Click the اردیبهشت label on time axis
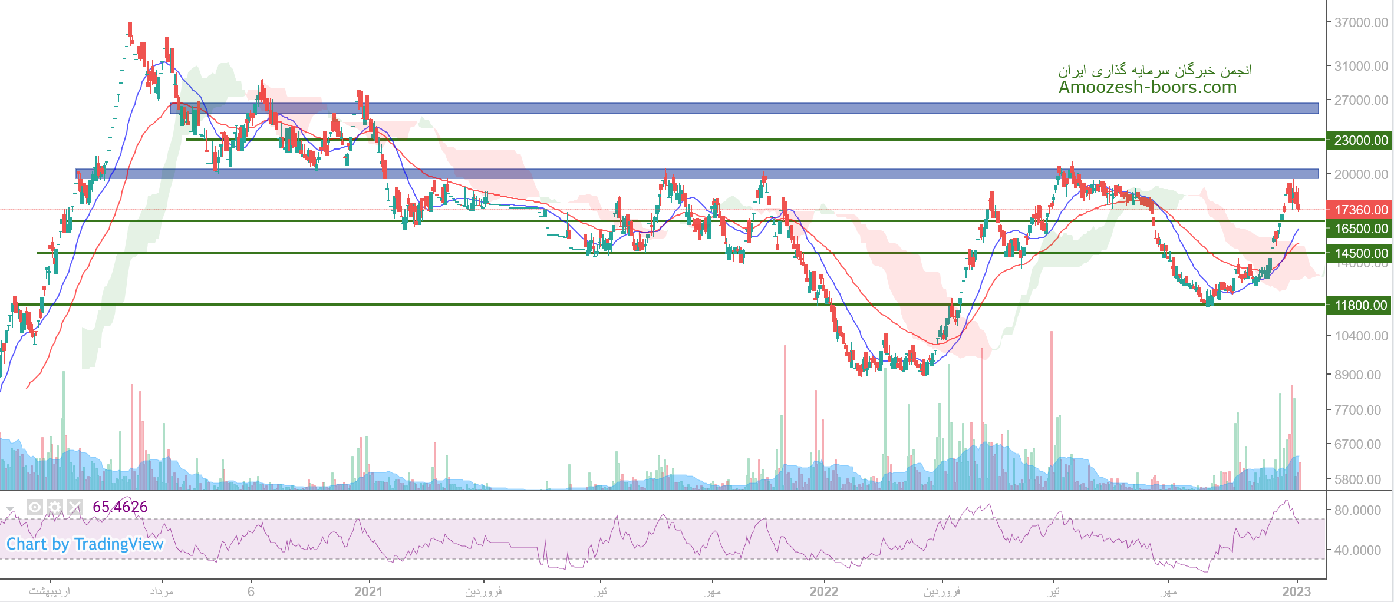Screen dimensions: 1394x602 tap(50, 591)
